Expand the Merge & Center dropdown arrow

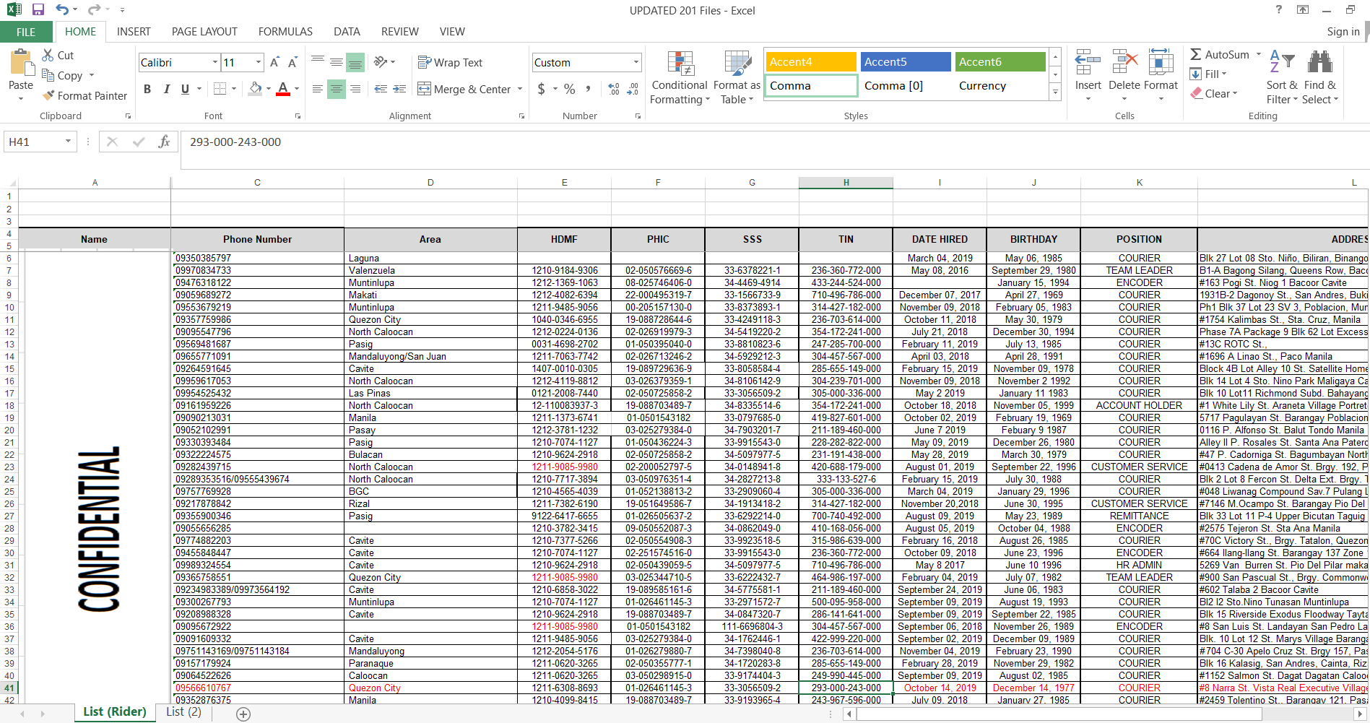click(520, 90)
